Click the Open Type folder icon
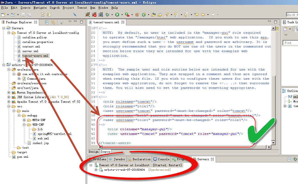This screenshot has height=184, width=298. point(153,15)
